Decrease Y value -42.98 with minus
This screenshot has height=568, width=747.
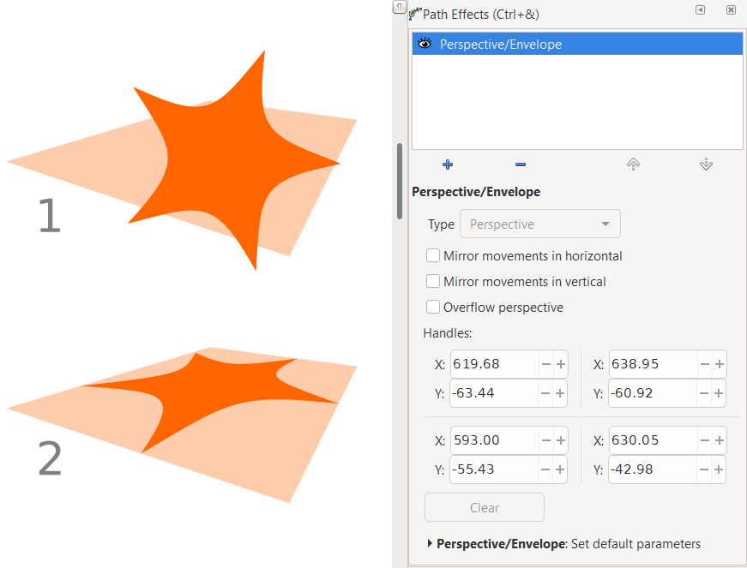pos(703,469)
